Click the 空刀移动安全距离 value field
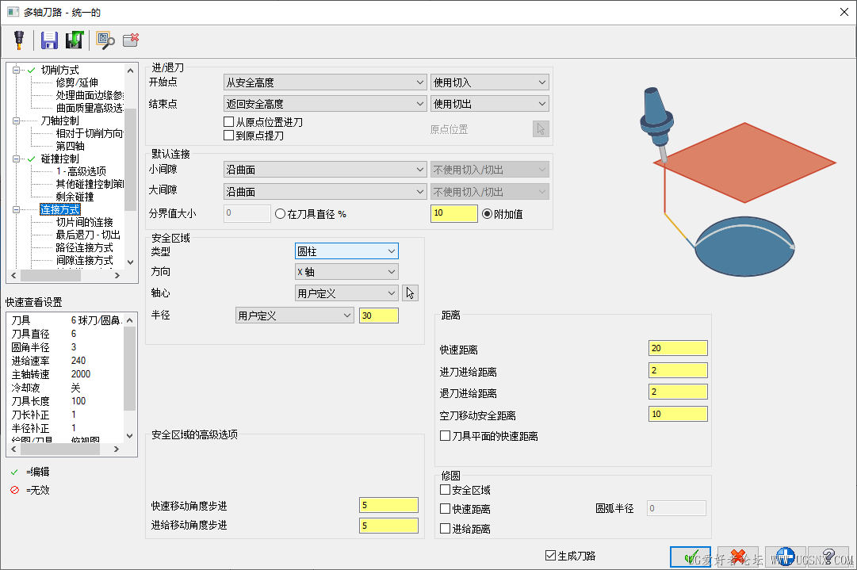The width and height of the screenshot is (857, 570). pos(678,414)
